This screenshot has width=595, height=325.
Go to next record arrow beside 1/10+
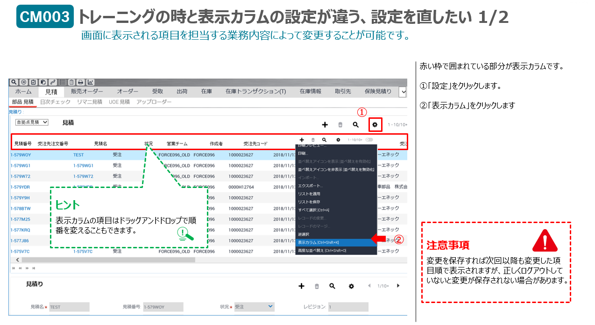pos(398,286)
